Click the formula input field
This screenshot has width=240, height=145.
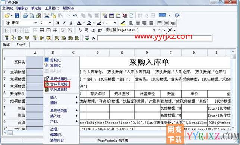(155, 38)
